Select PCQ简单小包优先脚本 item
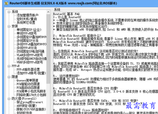Viewport: 158px width, 114px height. pos(31,91)
